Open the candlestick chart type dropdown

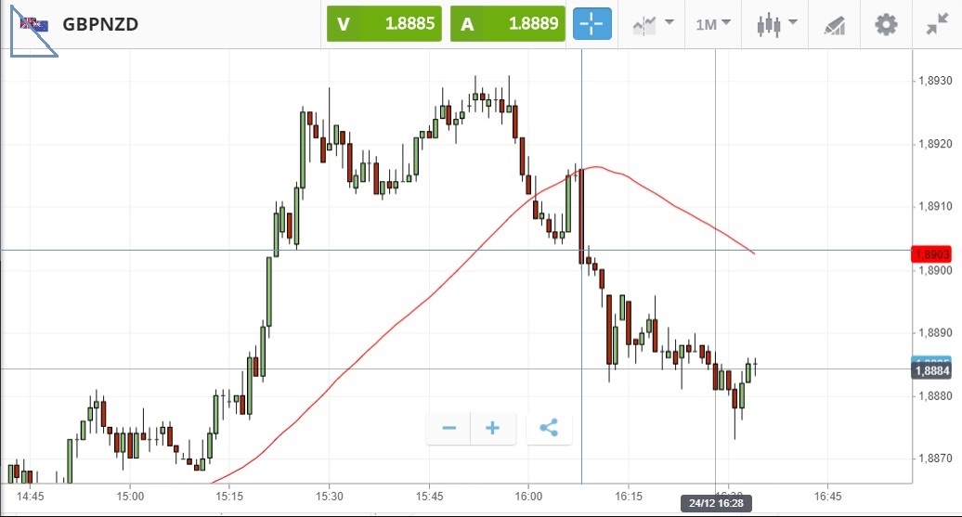pos(776,24)
